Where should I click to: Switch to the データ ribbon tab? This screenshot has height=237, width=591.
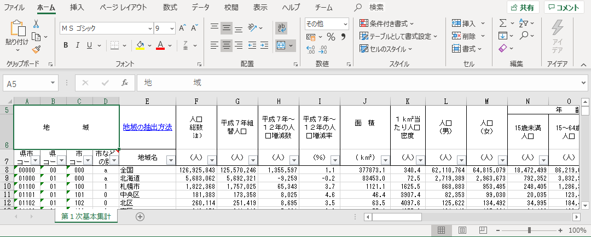tap(200, 7)
